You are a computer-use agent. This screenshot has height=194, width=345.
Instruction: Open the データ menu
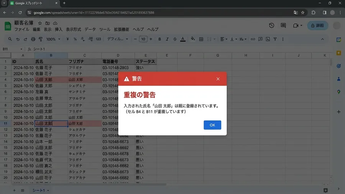90,29
